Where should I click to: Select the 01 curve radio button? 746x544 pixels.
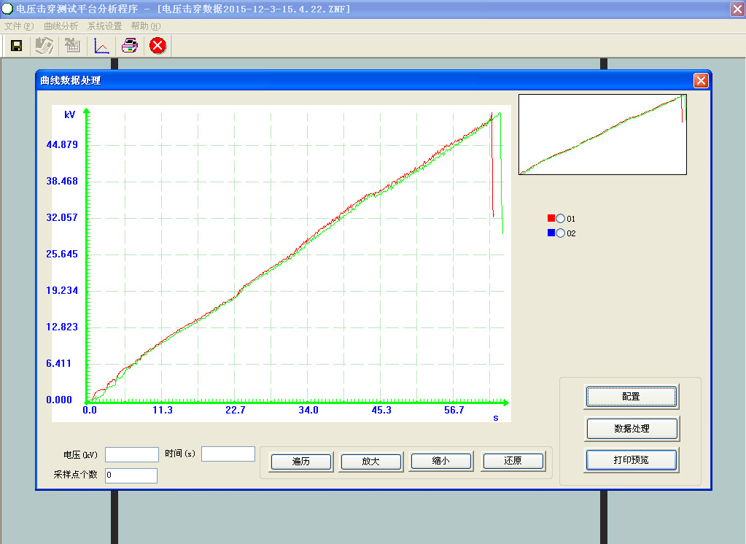pyautogui.click(x=561, y=219)
